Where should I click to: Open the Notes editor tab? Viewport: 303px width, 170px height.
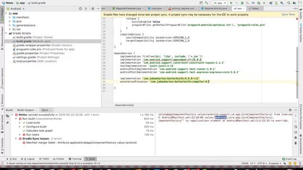255,8
